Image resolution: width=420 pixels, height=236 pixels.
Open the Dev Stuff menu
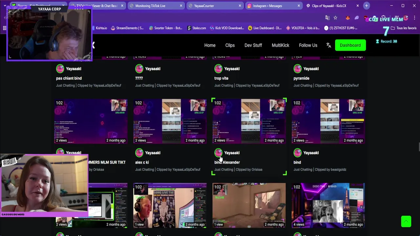pyautogui.click(x=253, y=45)
